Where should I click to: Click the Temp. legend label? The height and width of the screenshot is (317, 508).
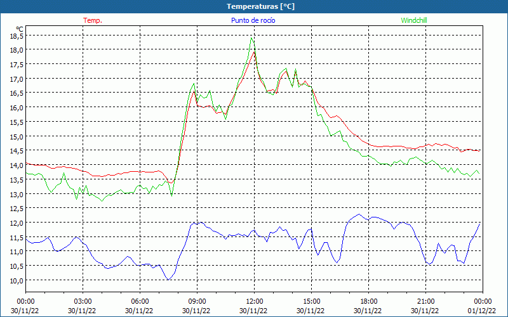[x=93, y=20]
